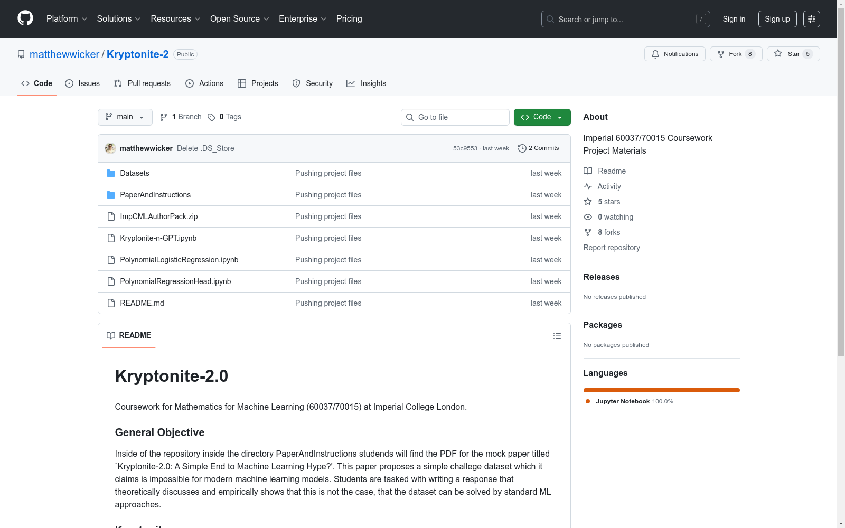Click the eye icon next to 0 watching

click(588, 217)
